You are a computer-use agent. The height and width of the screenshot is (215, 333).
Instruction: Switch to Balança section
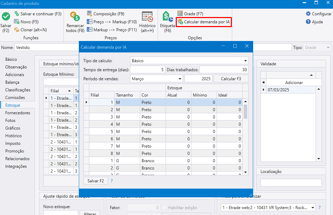[12, 82]
